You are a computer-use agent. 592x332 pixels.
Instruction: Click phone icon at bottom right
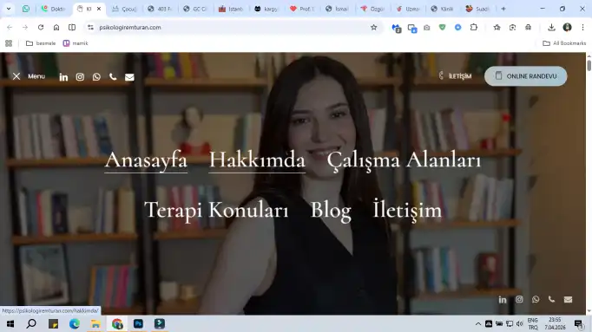tap(551, 299)
